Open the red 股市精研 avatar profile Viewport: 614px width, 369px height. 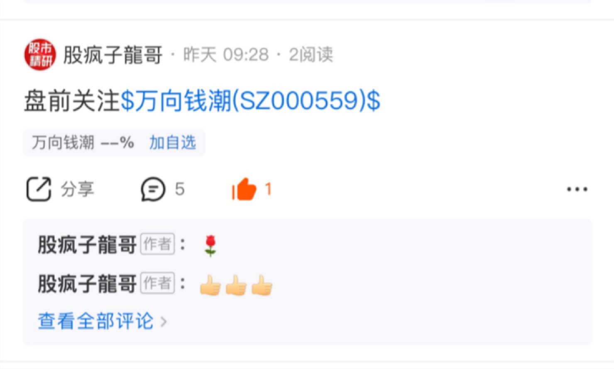(x=40, y=55)
